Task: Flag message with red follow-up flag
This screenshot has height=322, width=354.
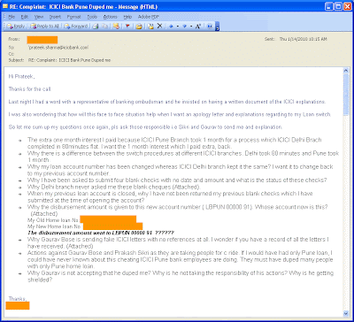Action: point(127,27)
